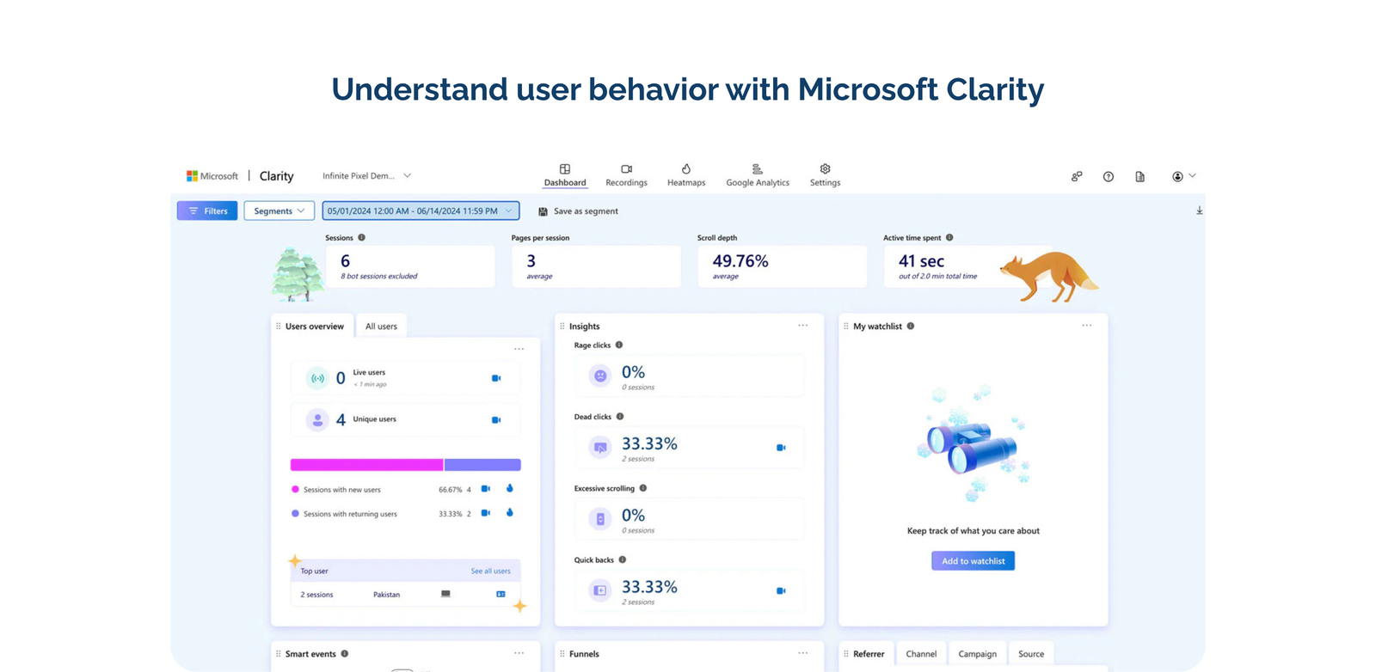The height and width of the screenshot is (672, 1376).
Task: Click the pink new users bar segment
Action: pos(366,465)
